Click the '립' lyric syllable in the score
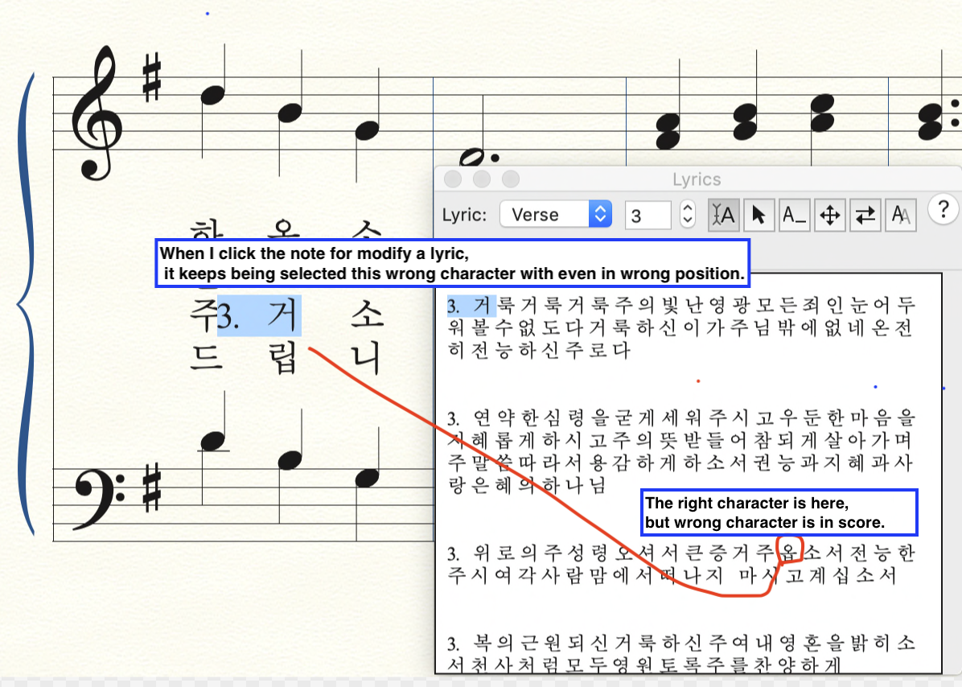962x687 pixels. 281,355
